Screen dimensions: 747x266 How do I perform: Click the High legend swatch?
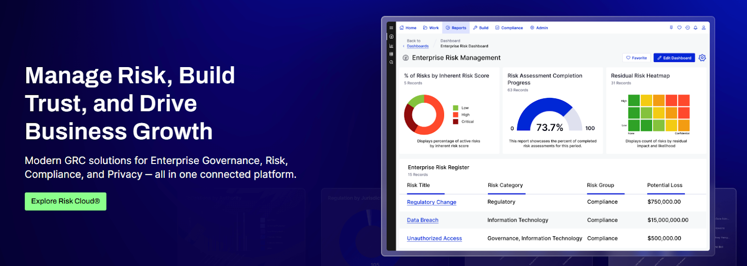point(455,115)
